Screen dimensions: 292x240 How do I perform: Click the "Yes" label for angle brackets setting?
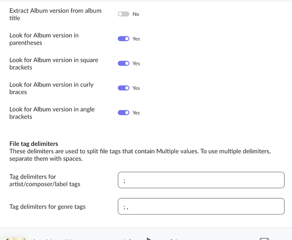(136, 113)
